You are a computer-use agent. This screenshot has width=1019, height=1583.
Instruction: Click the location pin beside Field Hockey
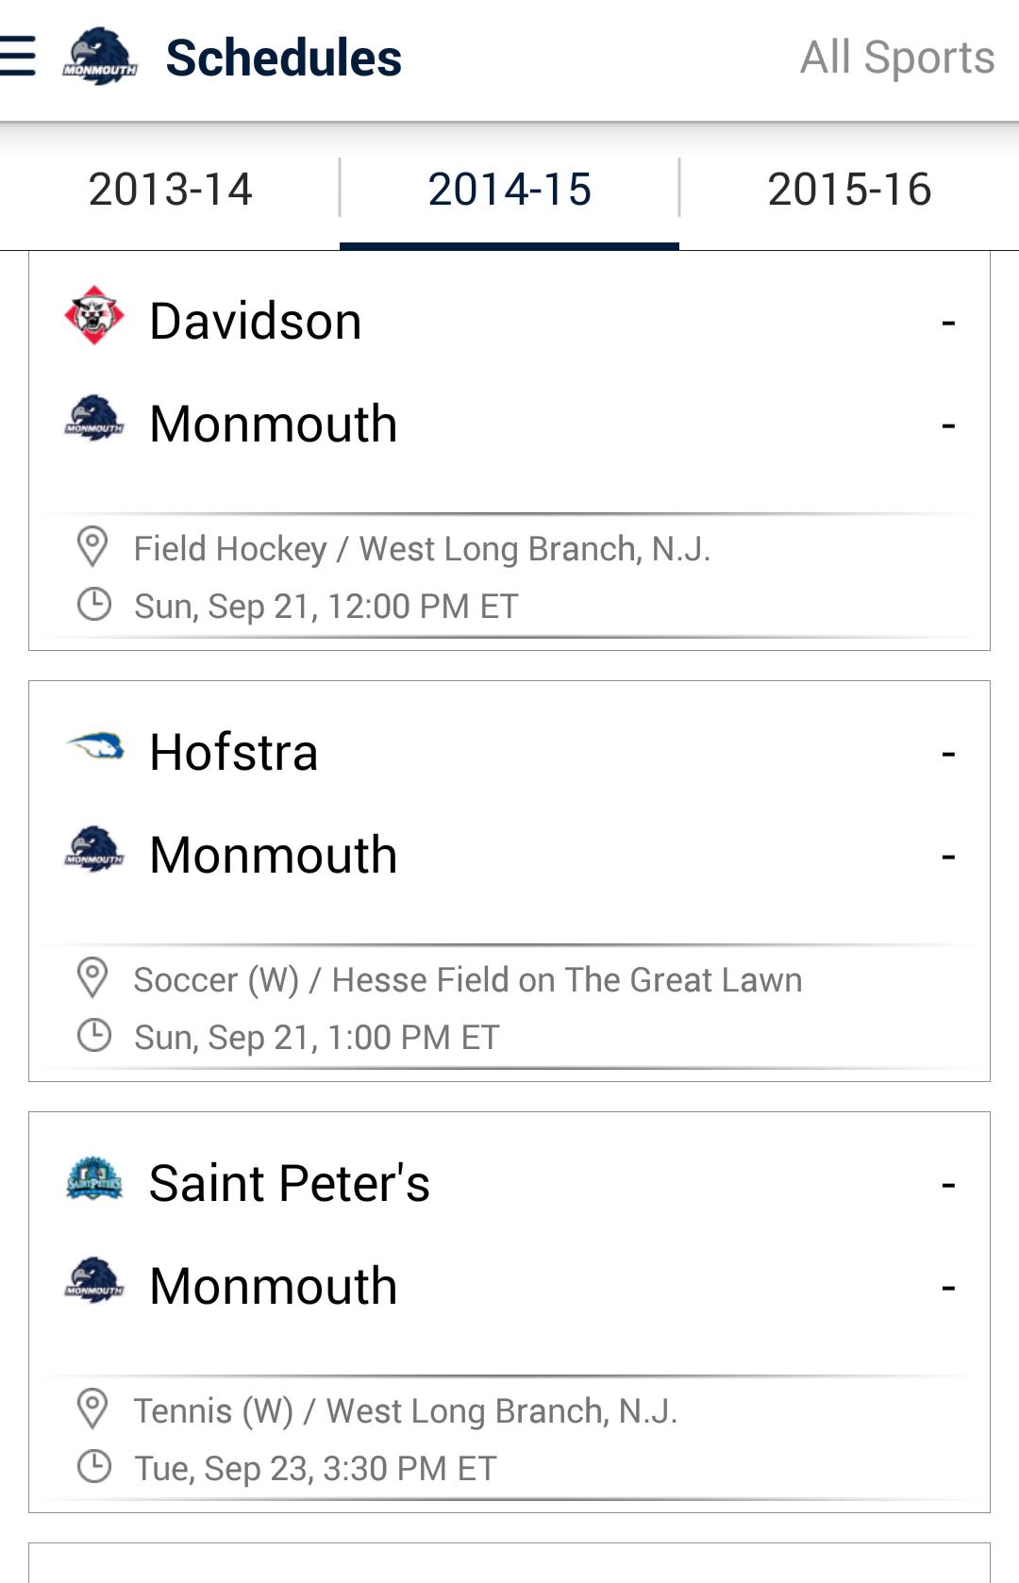[x=92, y=547]
